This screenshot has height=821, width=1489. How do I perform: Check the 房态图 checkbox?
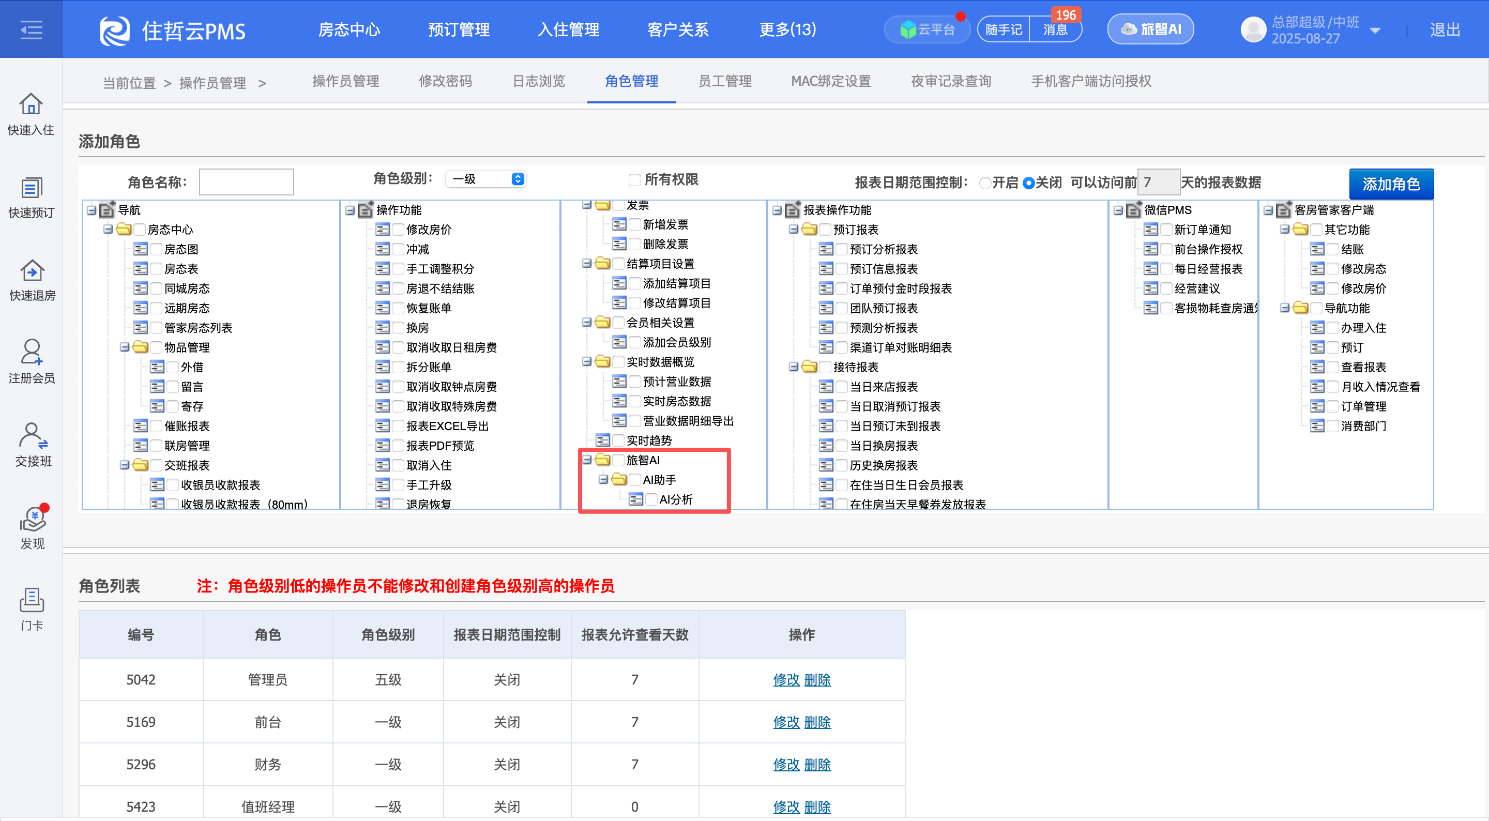click(156, 249)
